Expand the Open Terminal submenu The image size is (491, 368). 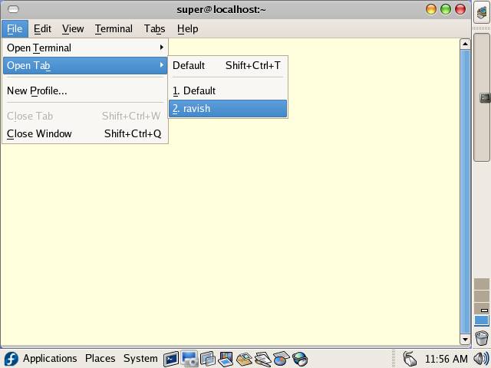pos(84,48)
